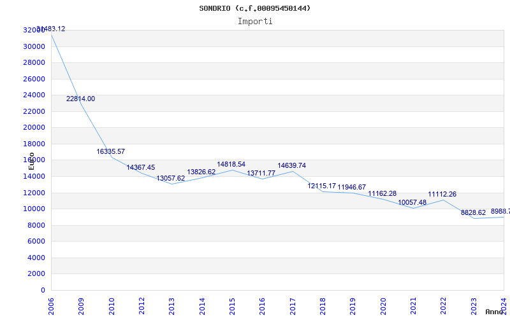Screen dimensions: 510x318
Task: Click the data label 11112.26
Action: tap(442, 195)
